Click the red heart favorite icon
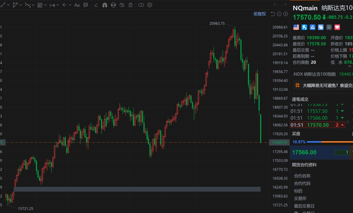This screenshot has height=213, width=353. pyautogui.click(x=337, y=27)
